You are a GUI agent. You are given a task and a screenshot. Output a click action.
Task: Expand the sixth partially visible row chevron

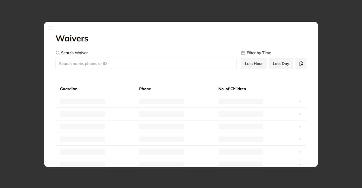[x=300, y=164]
